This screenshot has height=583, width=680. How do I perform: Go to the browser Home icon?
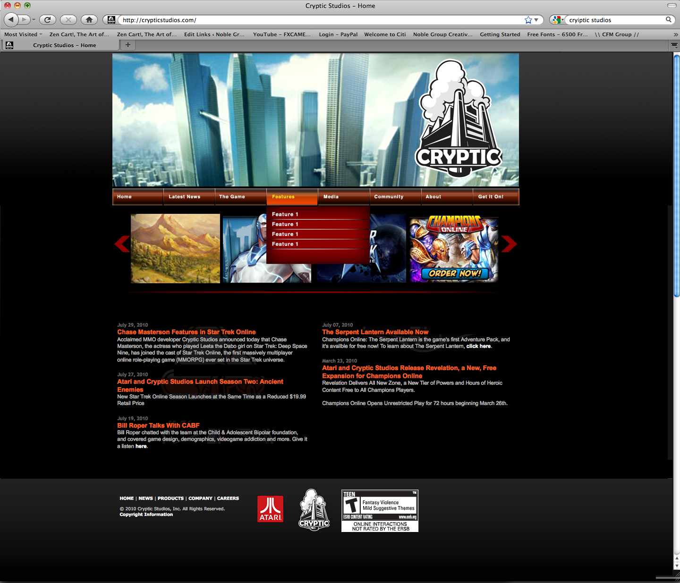[x=89, y=20]
